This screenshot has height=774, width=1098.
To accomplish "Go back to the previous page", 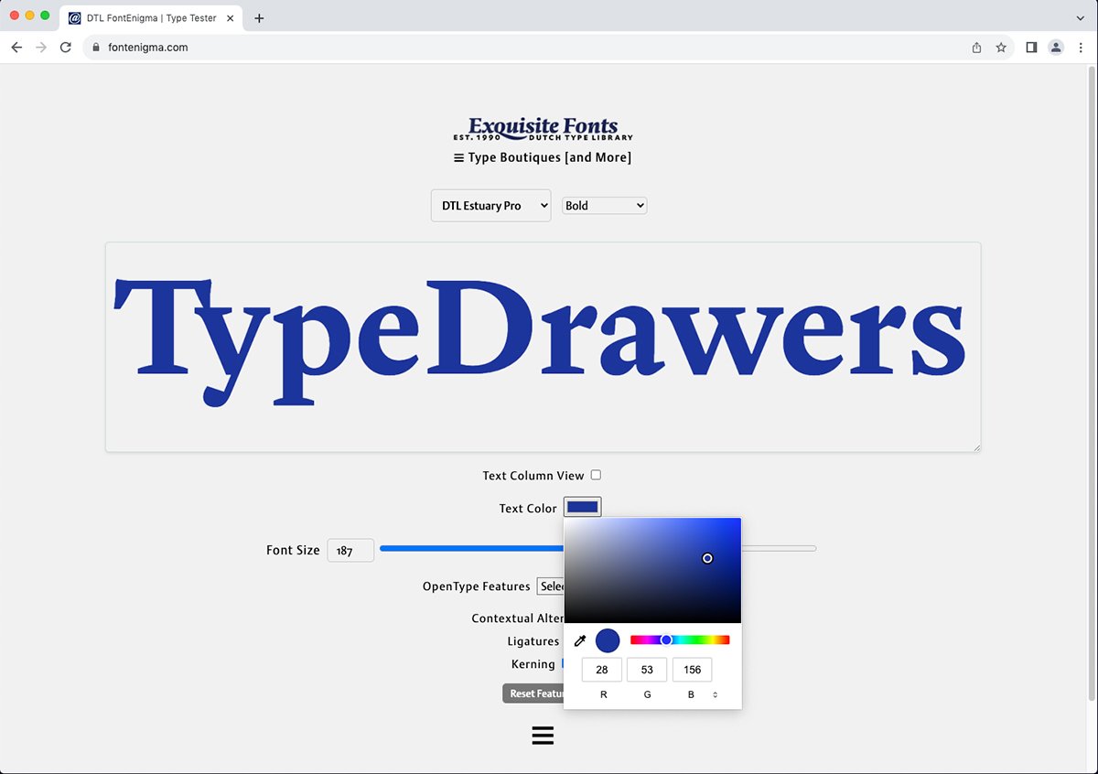I will (x=16, y=48).
